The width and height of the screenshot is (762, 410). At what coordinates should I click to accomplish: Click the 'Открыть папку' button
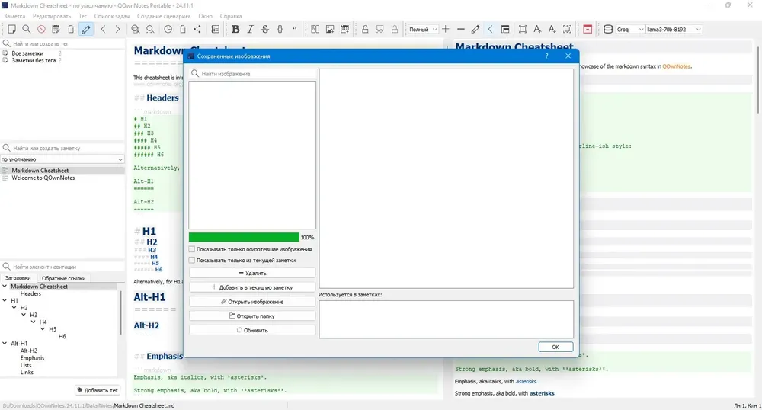(252, 316)
